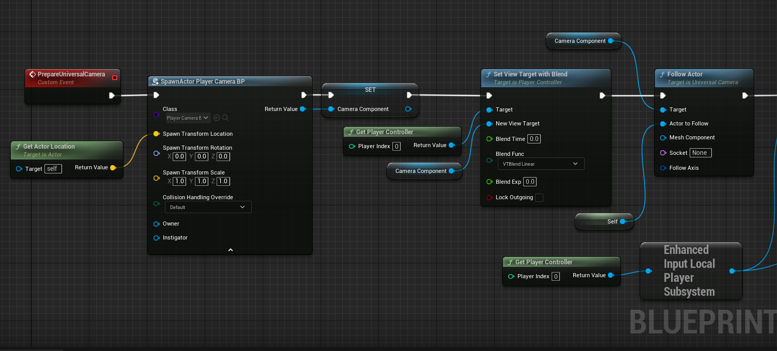Click the Blend Time pin
This screenshot has height=351, width=777.
tap(489, 139)
